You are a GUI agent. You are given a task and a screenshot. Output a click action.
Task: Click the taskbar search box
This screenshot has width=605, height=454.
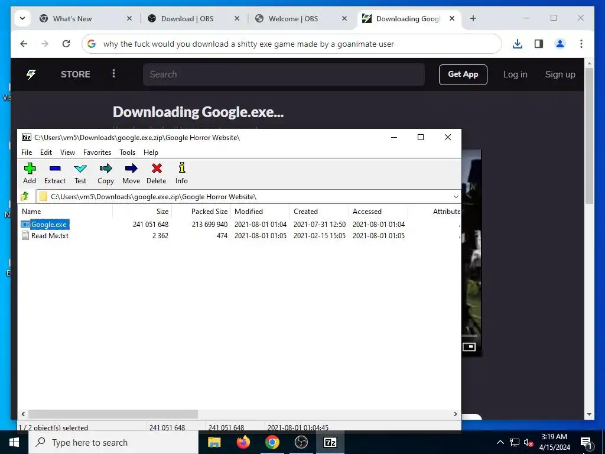(113, 442)
